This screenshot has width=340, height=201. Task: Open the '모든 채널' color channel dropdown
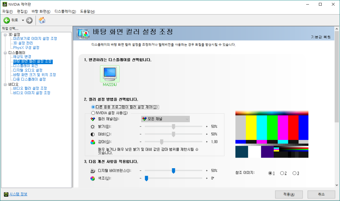coord(165,119)
